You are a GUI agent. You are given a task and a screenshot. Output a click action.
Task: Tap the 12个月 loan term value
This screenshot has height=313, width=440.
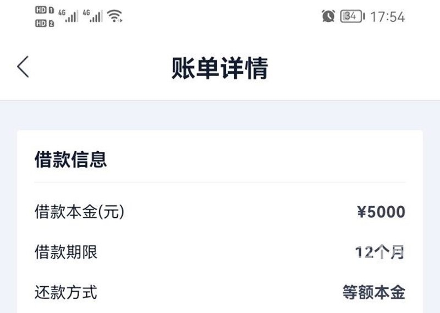click(380, 252)
